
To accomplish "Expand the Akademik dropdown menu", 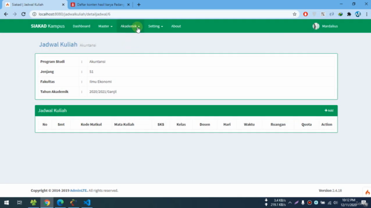I will 130,26.
